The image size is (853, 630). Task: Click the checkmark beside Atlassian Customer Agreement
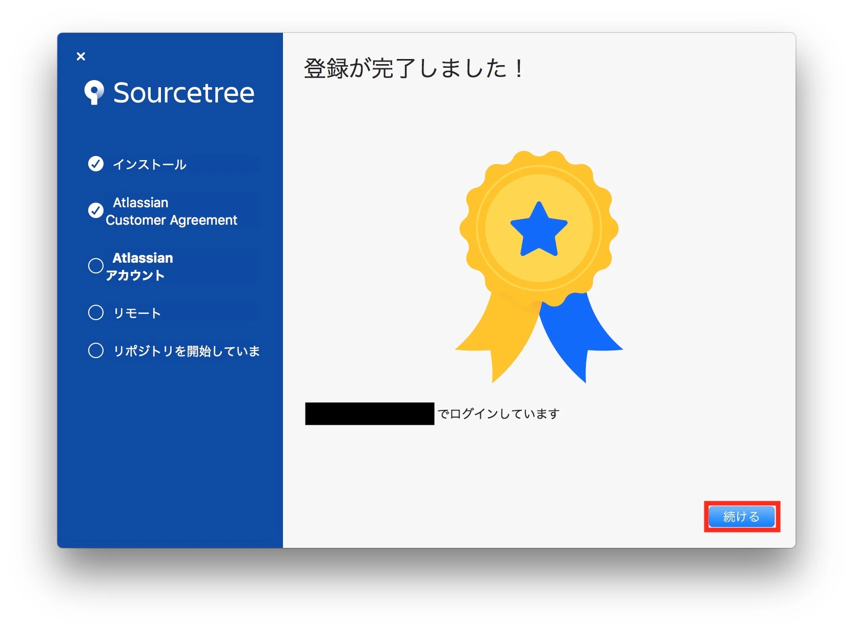pyautogui.click(x=96, y=210)
